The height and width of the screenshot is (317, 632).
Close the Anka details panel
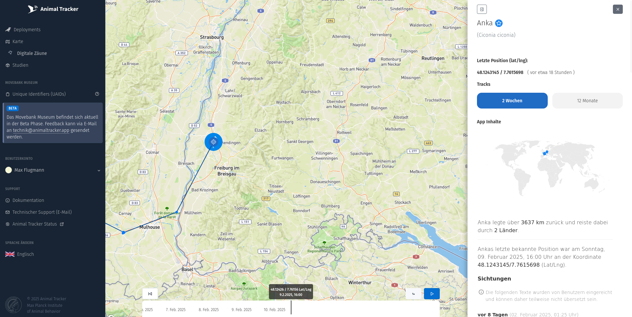(x=618, y=9)
